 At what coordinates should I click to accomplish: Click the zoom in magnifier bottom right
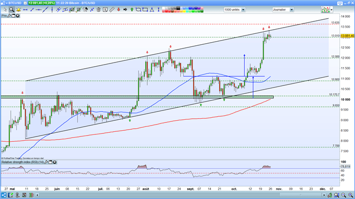point(351,195)
